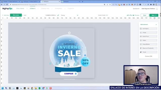Add a Share on Facebook element

click(x=148, y=48)
